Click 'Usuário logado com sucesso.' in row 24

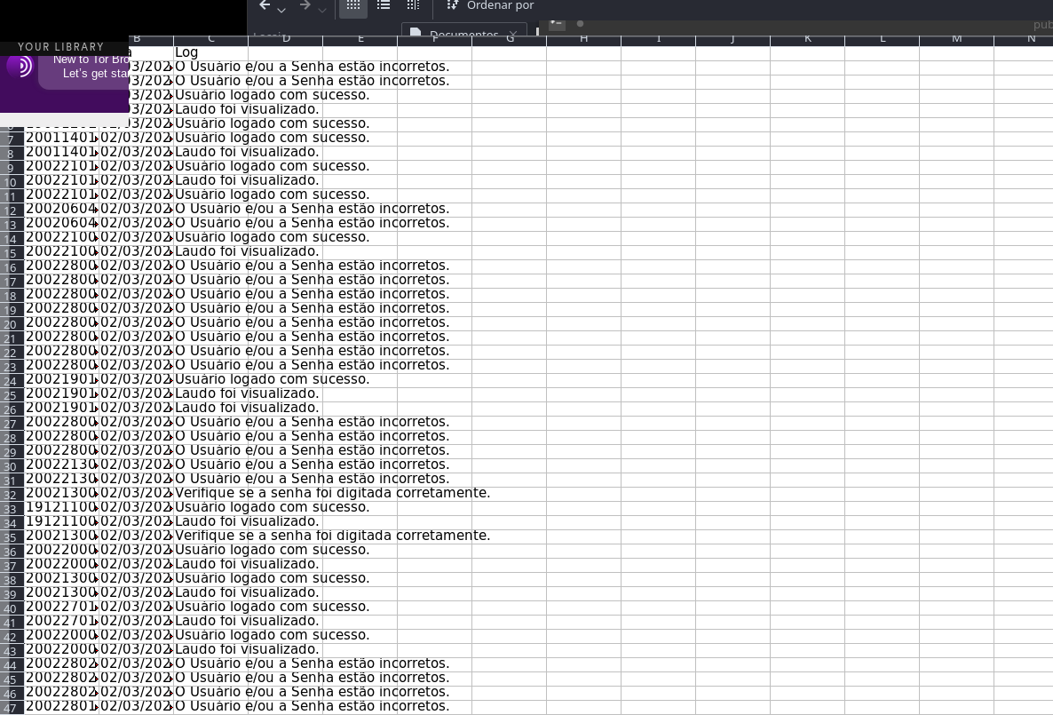272,379
